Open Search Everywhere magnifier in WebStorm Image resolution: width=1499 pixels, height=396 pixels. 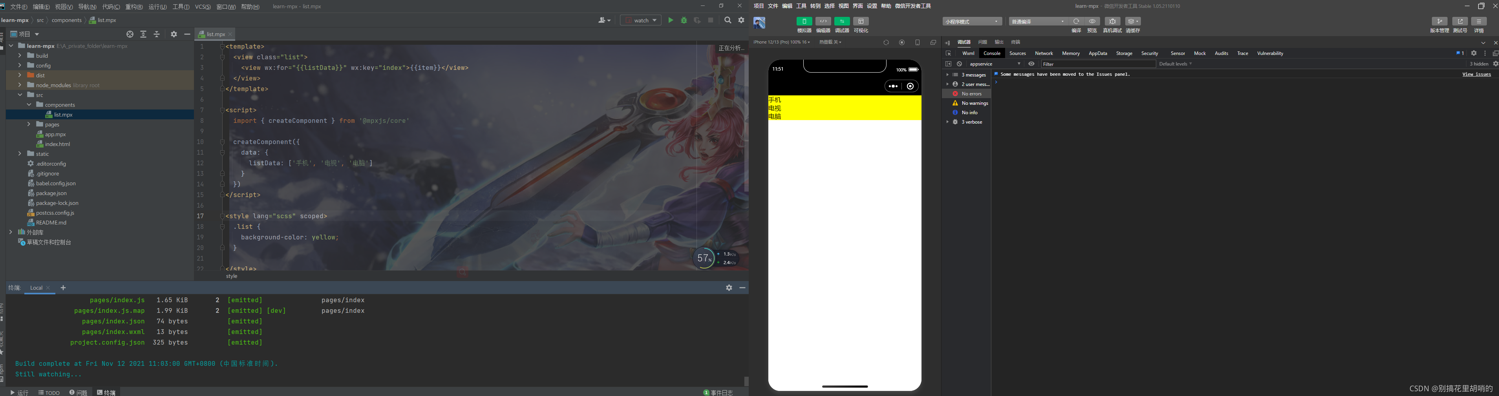point(728,20)
